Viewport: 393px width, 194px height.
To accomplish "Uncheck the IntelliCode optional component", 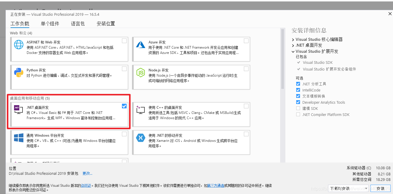I will click(298, 90).
